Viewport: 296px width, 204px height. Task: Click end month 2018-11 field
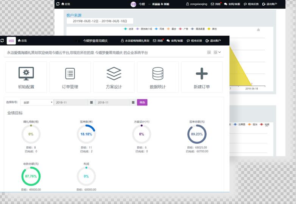point(112,102)
